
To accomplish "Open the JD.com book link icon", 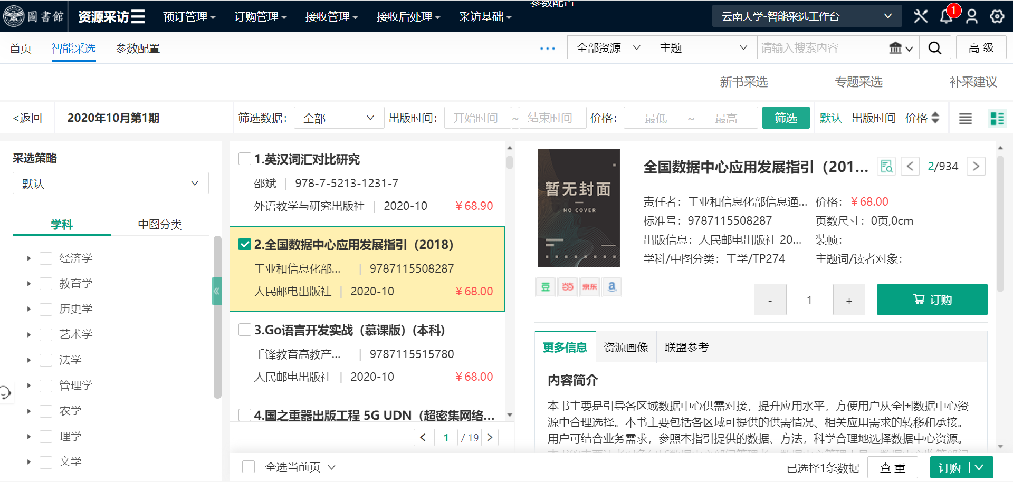I will click(x=589, y=287).
